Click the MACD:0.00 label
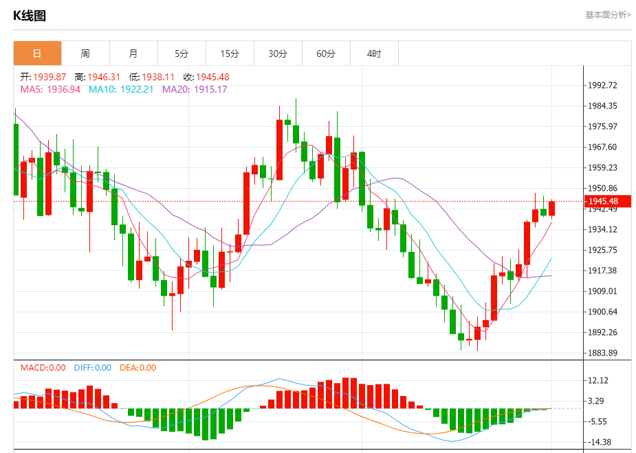This screenshot has width=636, height=453. (x=43, y=368)
